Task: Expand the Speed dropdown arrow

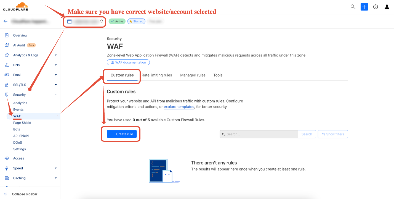Action: 56,168
